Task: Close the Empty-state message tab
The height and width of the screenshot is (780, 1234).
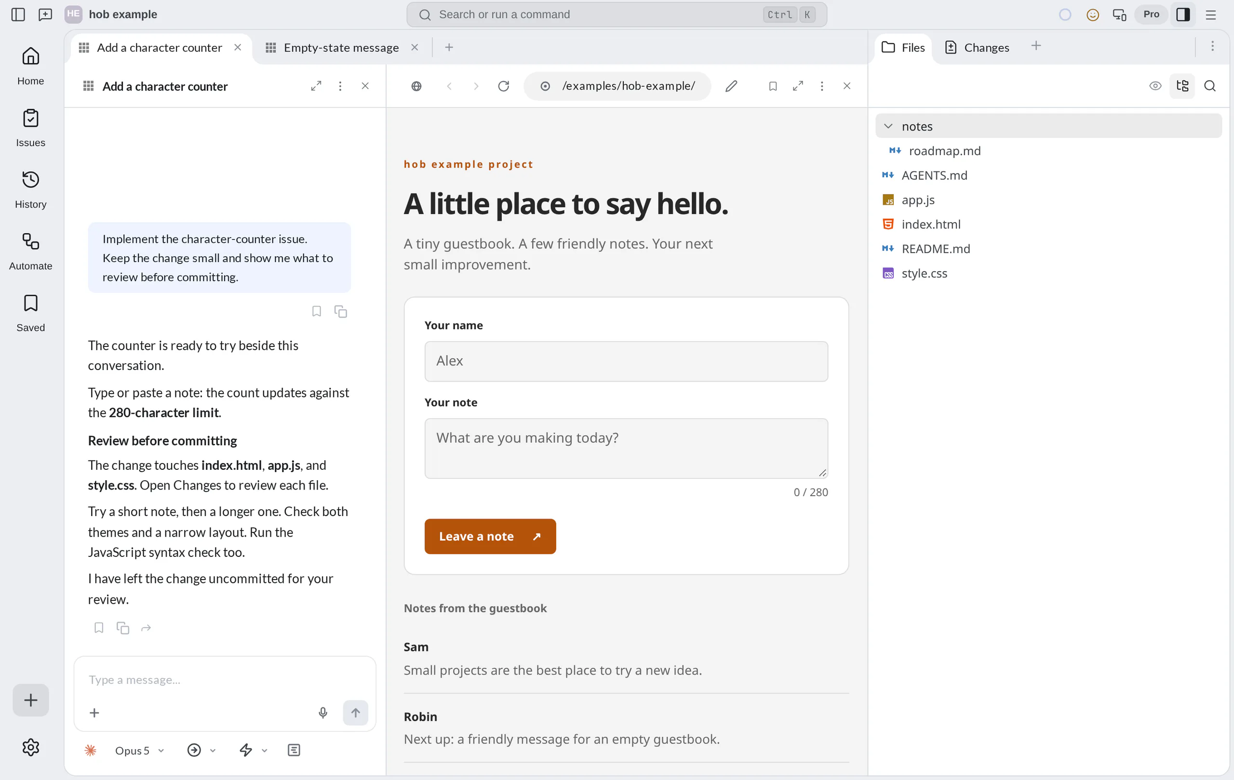Action: [x=415, y=47]
